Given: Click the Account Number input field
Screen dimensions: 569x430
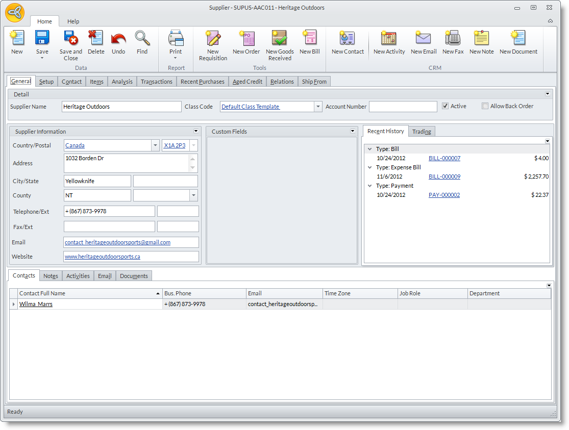Looking at the screenshot, I should [x=403, y=107].
